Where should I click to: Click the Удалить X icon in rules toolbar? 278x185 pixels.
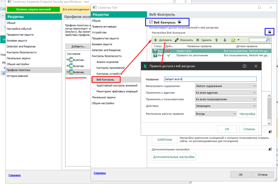click(x=198, y=40)
